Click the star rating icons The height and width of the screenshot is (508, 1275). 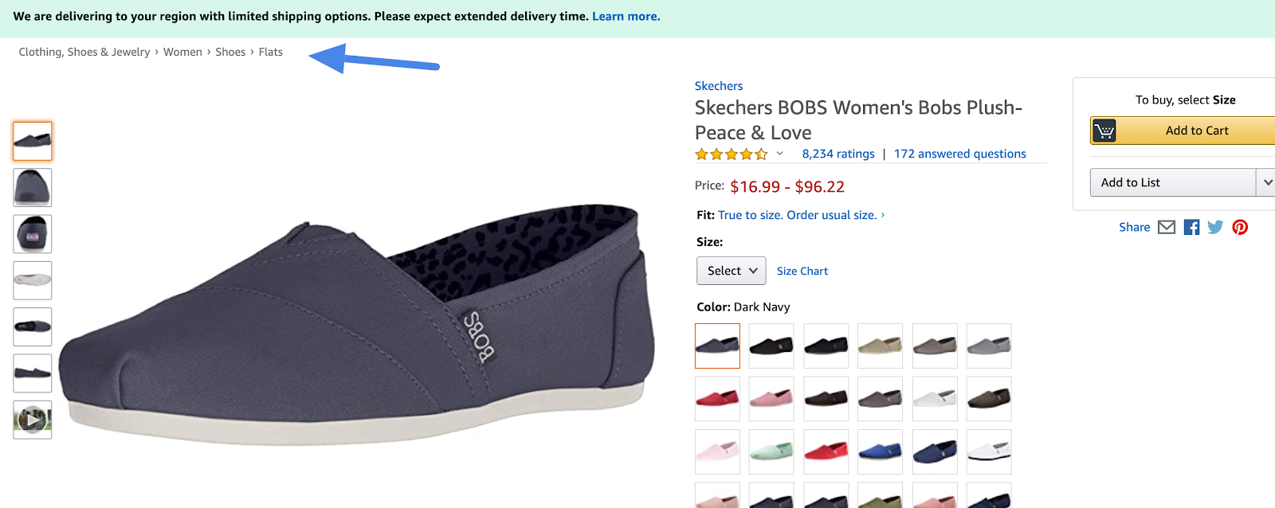(731, 154)
